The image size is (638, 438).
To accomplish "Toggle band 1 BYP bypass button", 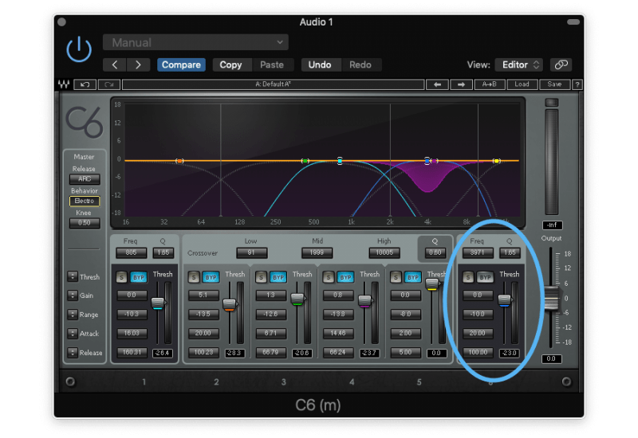I will pyautogui.click(x=138, y=277).
